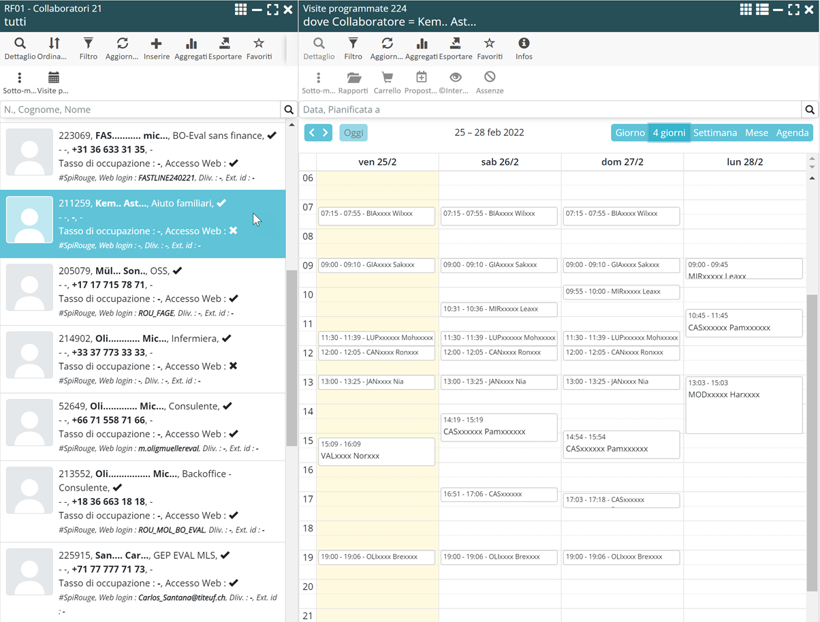Click the Carrello cart icon
Screen dimensions: 820x622
pos(387,78)
